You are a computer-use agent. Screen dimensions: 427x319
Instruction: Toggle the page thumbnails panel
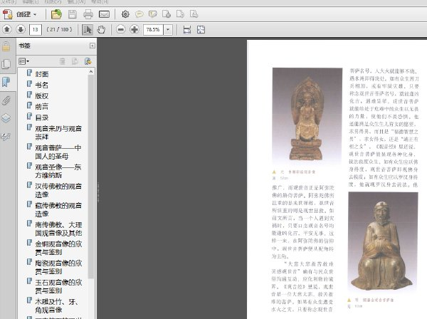[x=6, y=64]
